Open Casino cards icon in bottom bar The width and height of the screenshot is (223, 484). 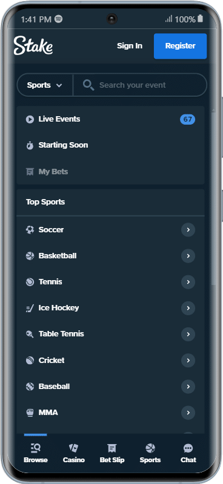(x=73, y=448)
